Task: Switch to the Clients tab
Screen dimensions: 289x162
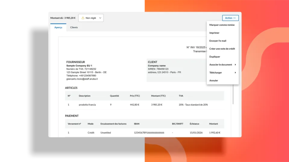Action: [x=74, y=27]
